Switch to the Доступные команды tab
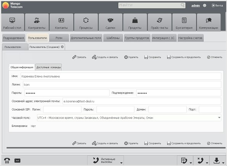 click(48, 67)
